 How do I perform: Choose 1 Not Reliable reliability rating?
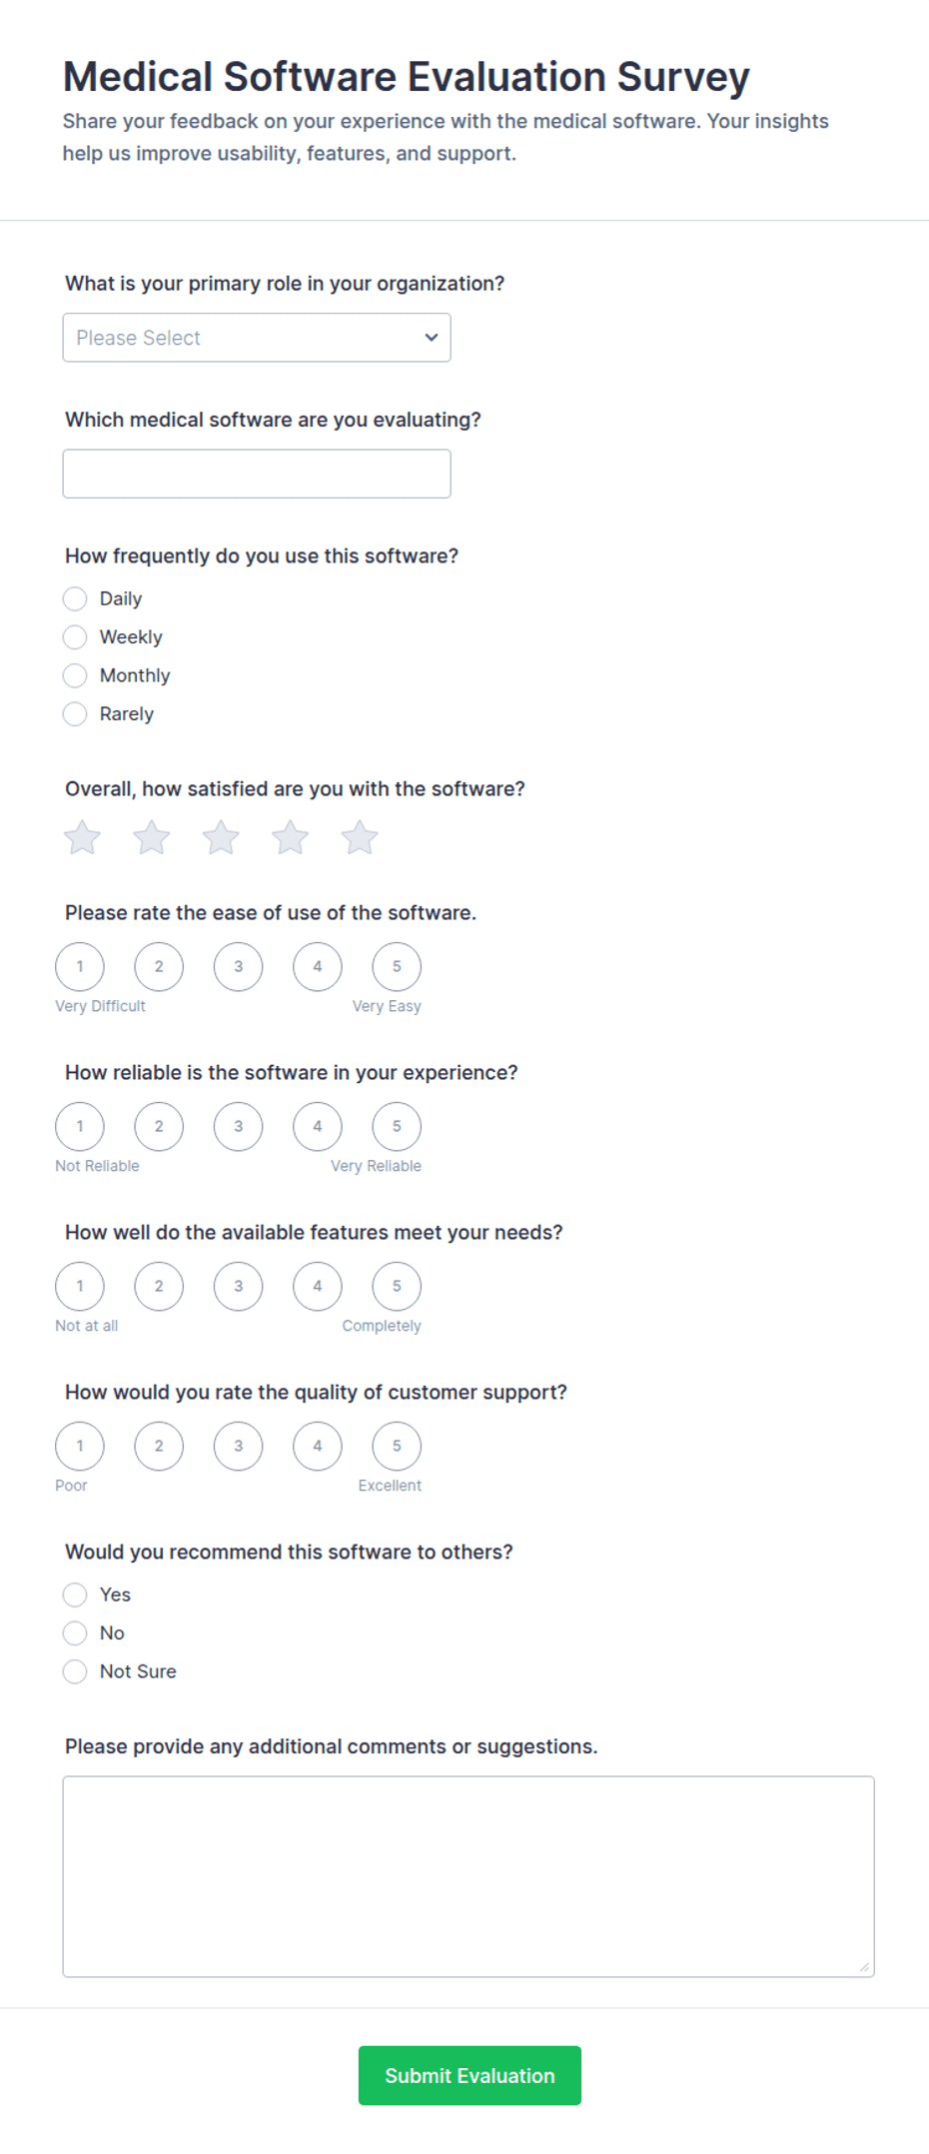click(x=80, y=1126)
